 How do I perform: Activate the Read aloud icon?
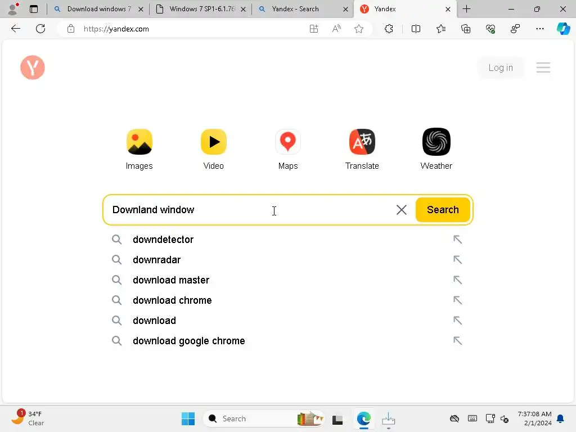pyautogui.click(x=336, y=29)
